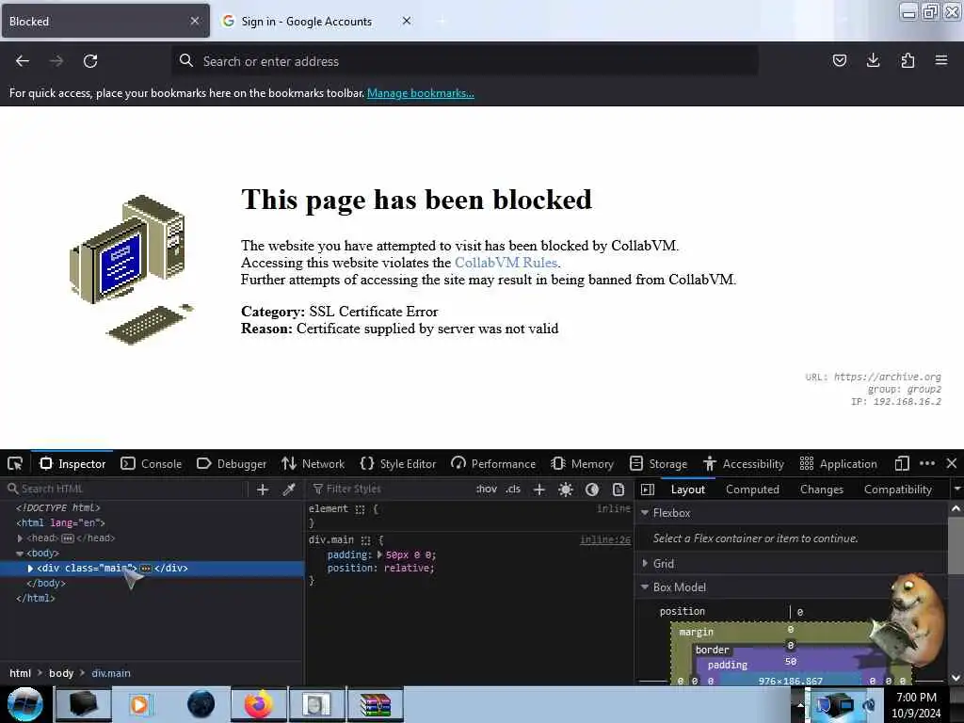Screen dimensions: 964x723
Task: Open the Performance tab
Action: tap(493, 463)
